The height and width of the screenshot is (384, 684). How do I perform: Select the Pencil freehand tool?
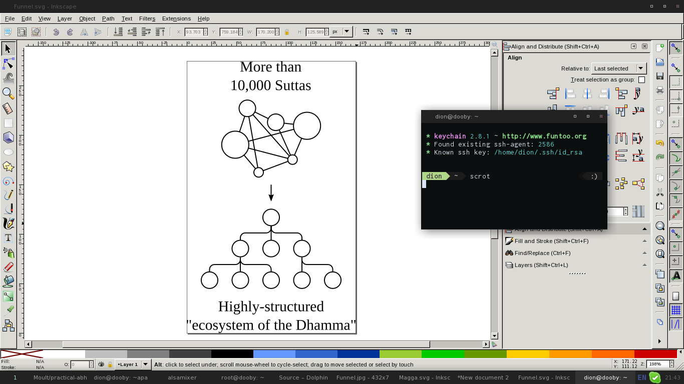point(8,195)
